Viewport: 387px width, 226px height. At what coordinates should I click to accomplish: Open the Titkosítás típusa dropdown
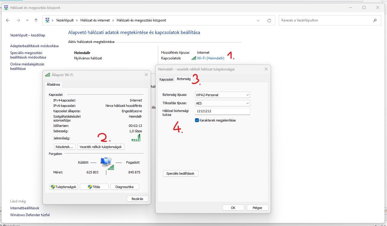222,103
